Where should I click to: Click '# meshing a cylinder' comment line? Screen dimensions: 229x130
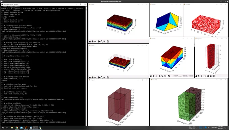[13, 103]
